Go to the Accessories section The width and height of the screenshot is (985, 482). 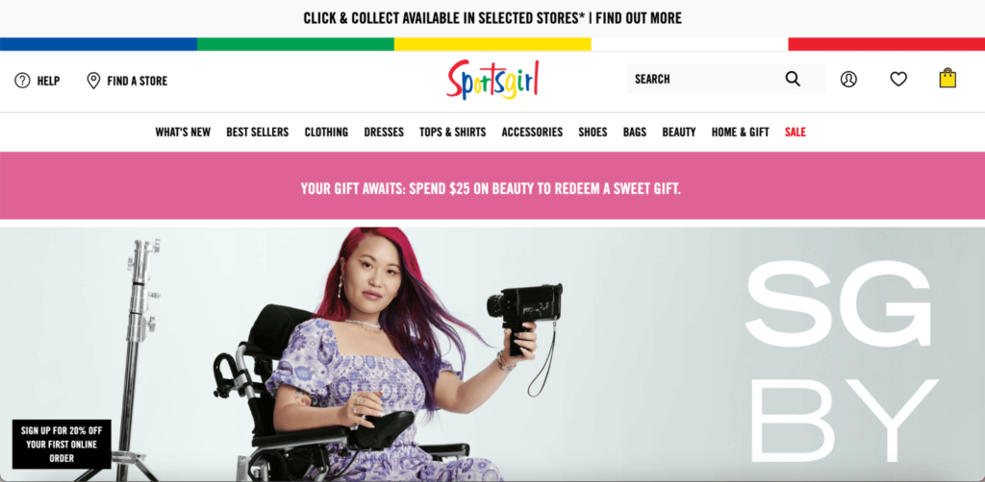[x=532, y=133]
